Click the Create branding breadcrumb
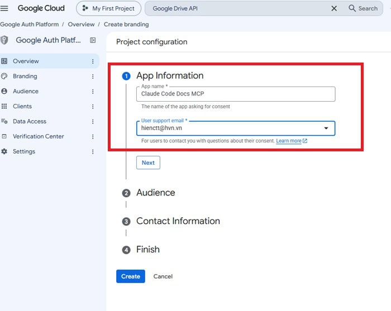Image resolution: width=391 pixels, height=311 pixels. [x=126, y=25]
